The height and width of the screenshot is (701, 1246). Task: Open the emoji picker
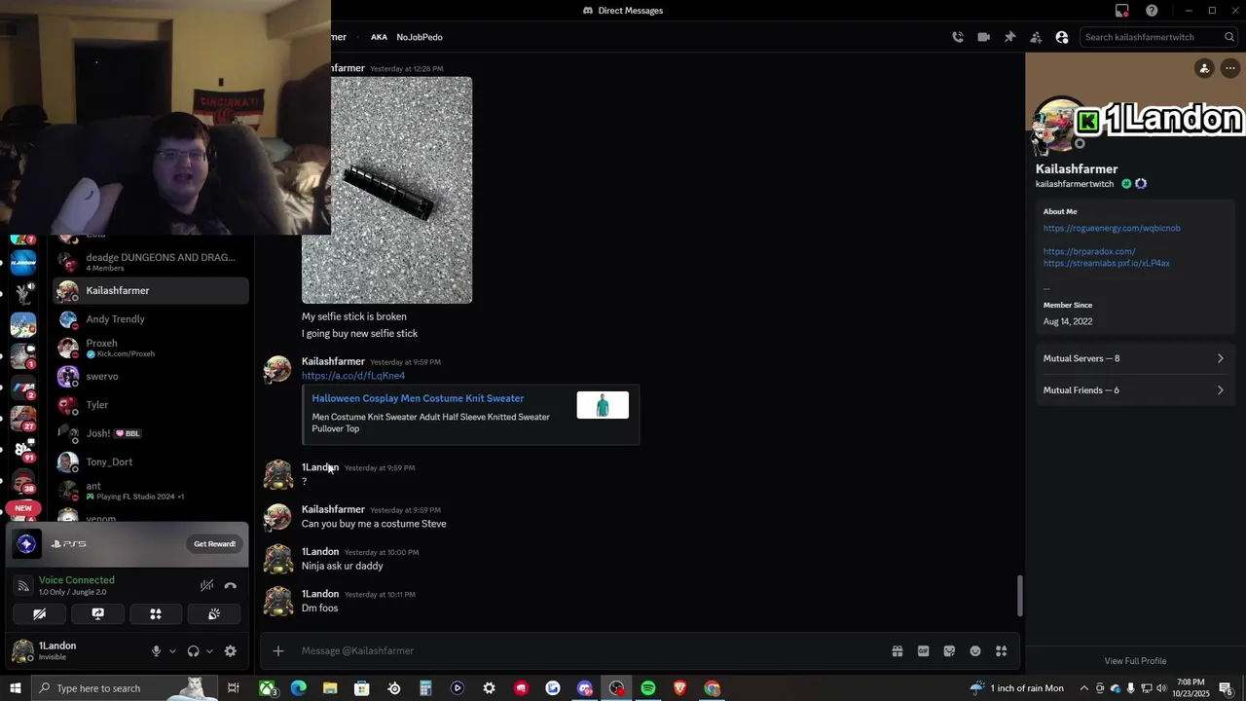pos(975,651)
